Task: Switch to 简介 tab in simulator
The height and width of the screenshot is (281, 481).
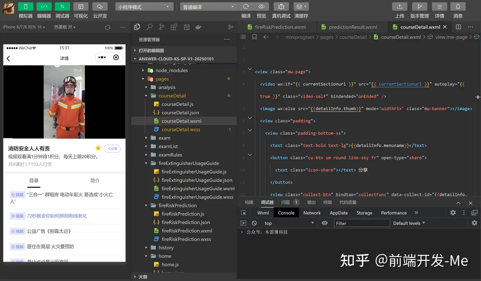Action: click(95, 181)
